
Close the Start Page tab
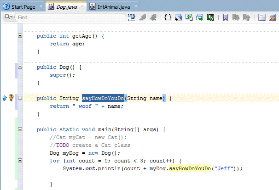tap(41, 6)
